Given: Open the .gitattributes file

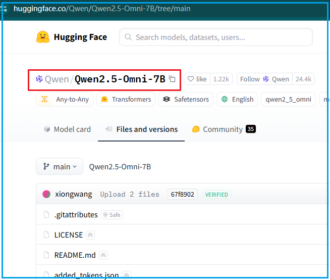Looking at the screenshot, I should (76, 215).
